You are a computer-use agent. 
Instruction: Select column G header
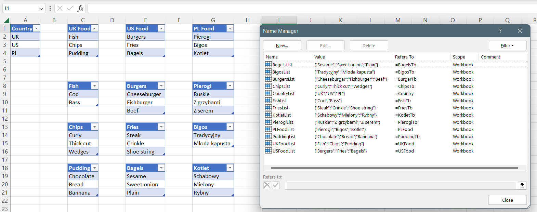pyautogui.click(x=213, y=20)
